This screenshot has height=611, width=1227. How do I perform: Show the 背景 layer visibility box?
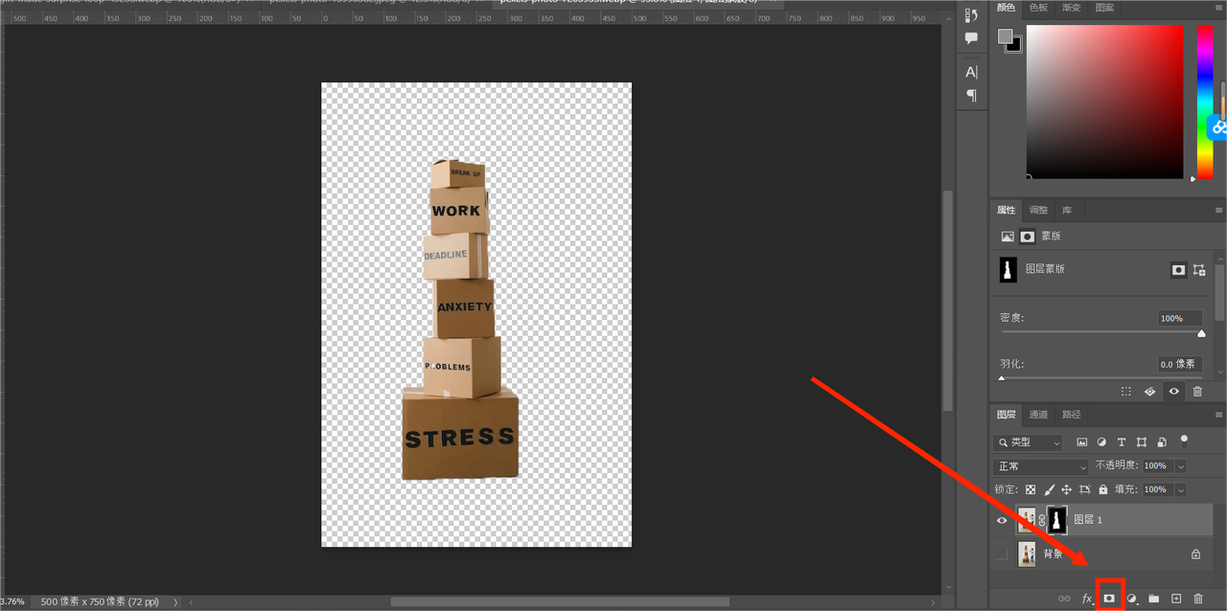1002,554
